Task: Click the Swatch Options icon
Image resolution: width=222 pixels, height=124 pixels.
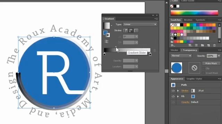Action: coord(196,45)
